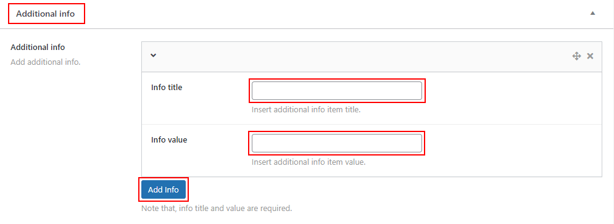Collapse the info item using the chevron

click(154, 56)
